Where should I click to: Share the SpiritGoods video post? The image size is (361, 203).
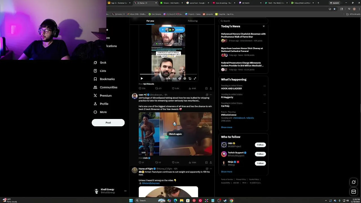coord(211,88)
